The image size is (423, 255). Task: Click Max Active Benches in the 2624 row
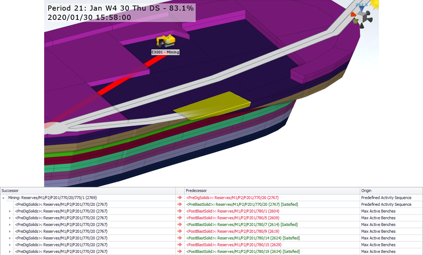coord(378,238)
